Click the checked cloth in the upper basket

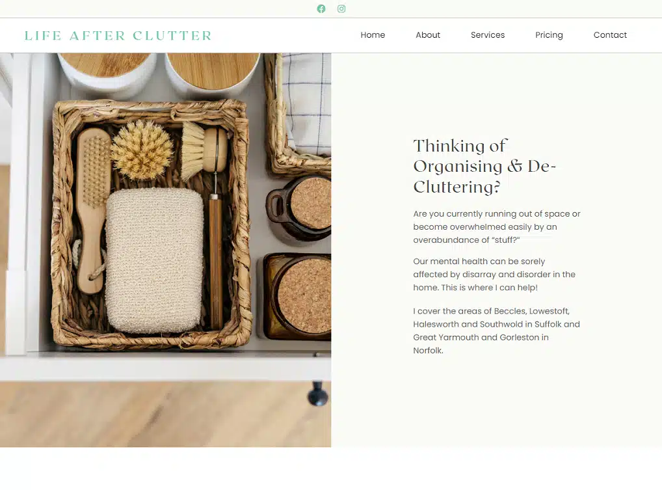pos(306,103)
